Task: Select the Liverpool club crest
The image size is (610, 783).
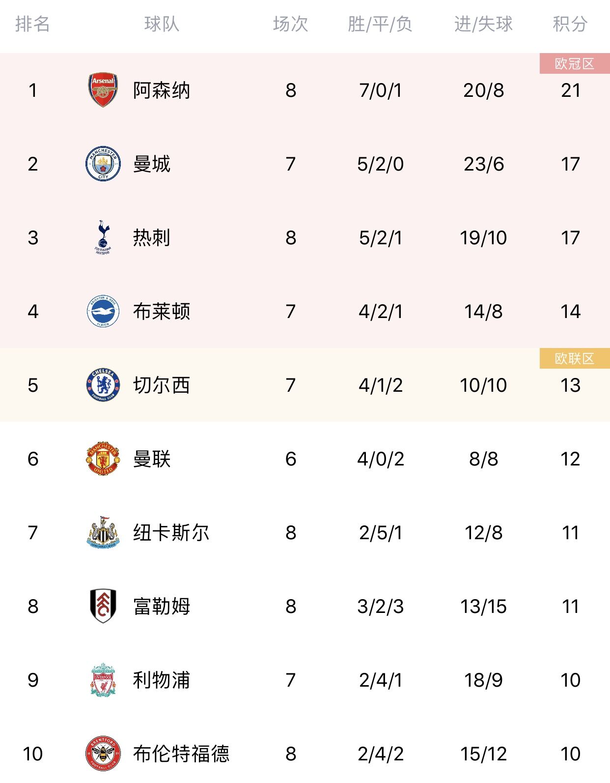Action: (x=103, y=680)
